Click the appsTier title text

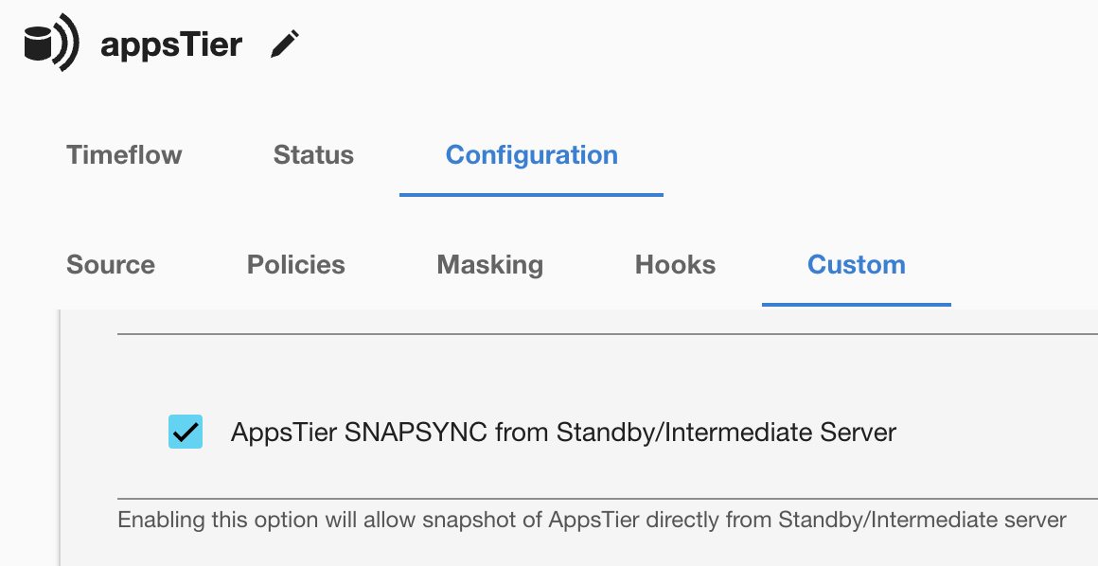[171, 44]
